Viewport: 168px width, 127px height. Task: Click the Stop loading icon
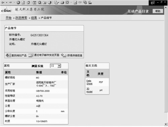coord(18,2)
